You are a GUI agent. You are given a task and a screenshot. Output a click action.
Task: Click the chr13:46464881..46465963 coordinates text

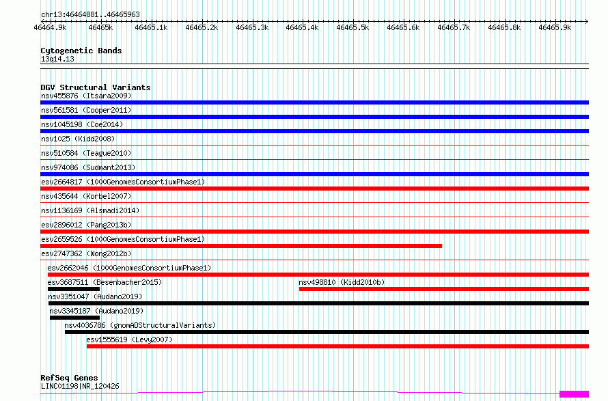[x=90, y=15]
